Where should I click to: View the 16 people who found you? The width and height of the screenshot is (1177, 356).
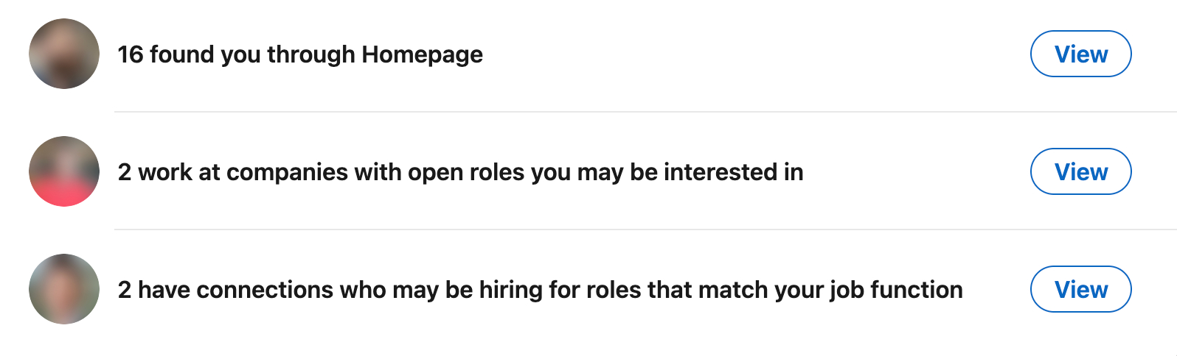tap(1080, 54)
